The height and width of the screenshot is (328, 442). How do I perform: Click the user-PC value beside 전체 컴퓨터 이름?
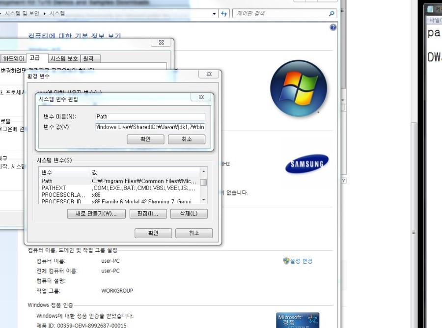coord(110,271)
